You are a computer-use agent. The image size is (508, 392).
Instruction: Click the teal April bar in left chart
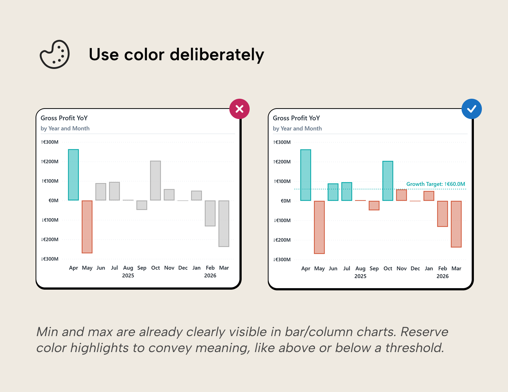[73, 175]
